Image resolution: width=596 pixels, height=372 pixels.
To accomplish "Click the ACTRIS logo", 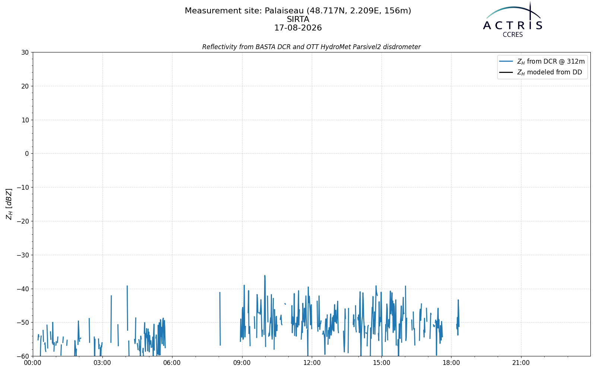I will pos(513,19).
